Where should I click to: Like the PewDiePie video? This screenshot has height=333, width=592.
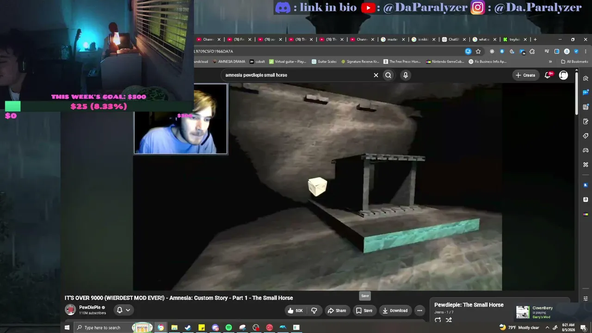[296, 310]
